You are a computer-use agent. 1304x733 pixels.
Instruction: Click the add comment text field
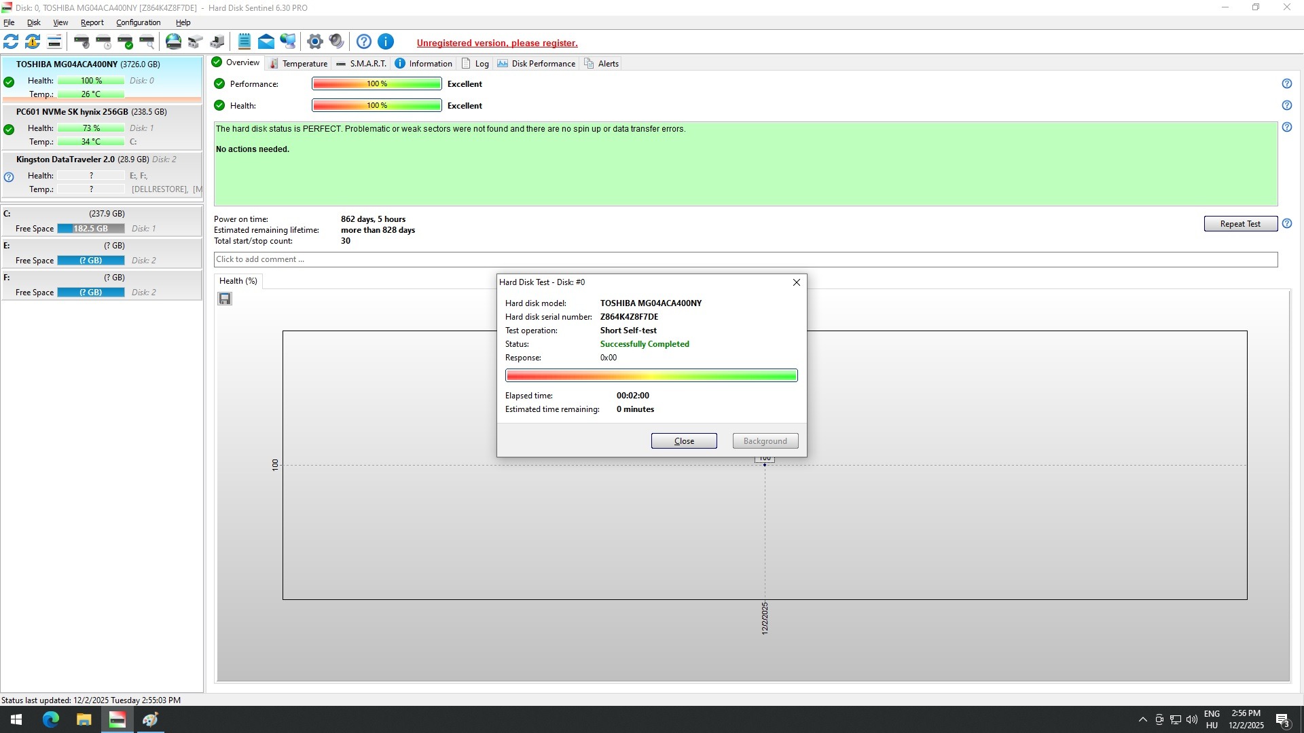[x=745, y=259]
